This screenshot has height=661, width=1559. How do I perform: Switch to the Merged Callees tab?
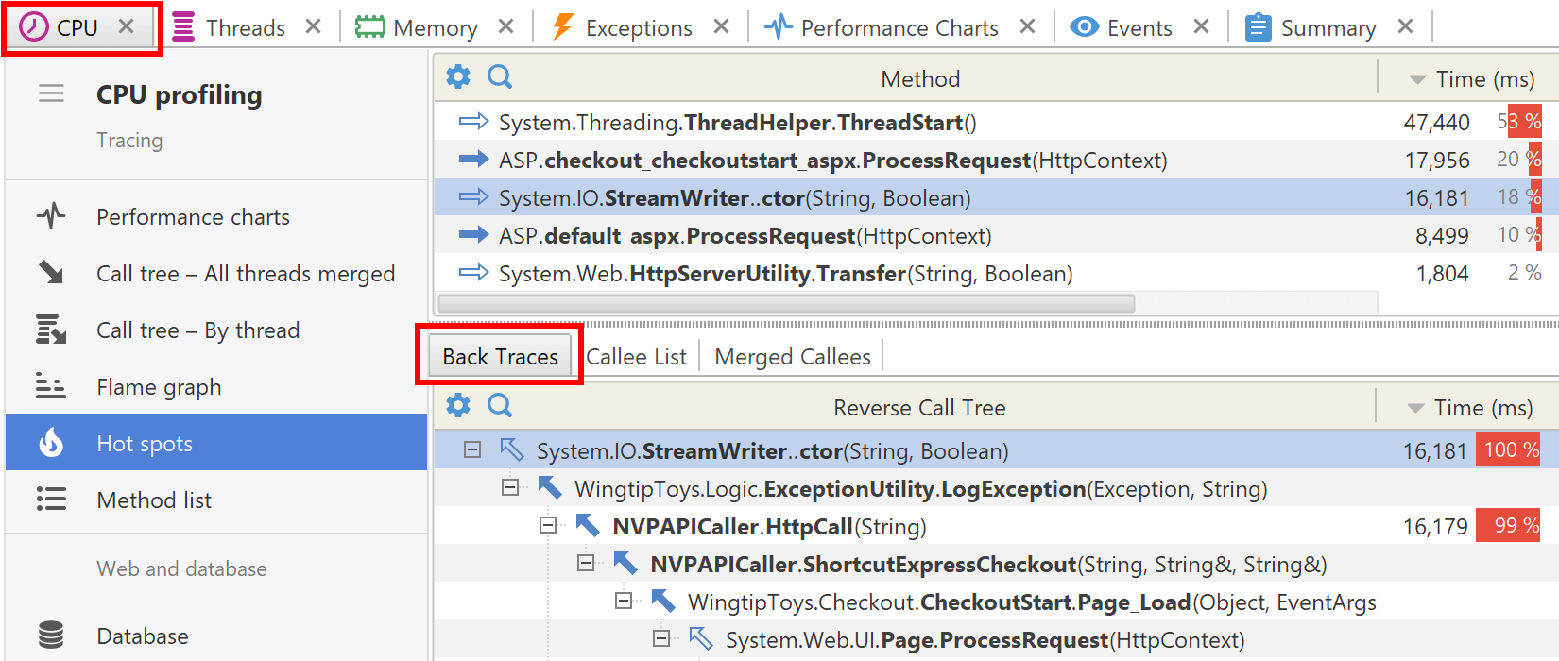coord(793,356)
